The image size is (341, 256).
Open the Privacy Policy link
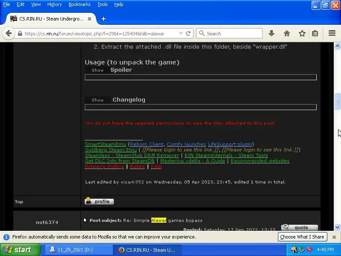[x=104, y=166]
